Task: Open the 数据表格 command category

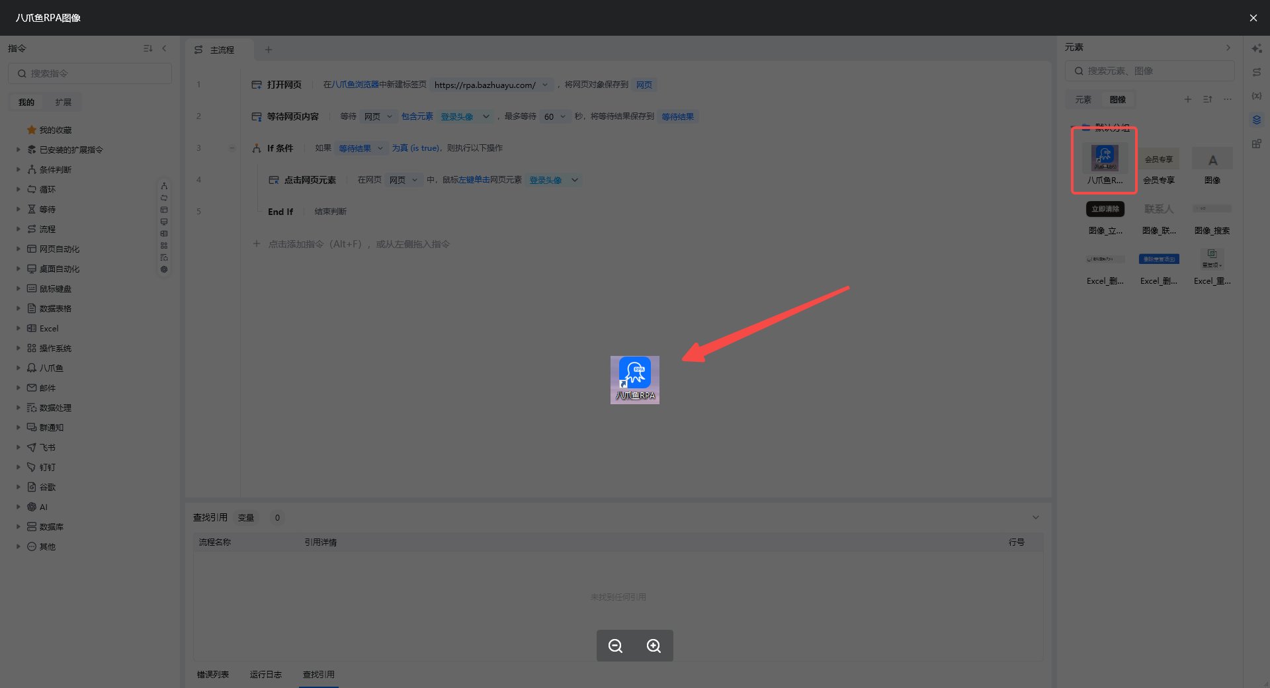Action: [56, 308]
